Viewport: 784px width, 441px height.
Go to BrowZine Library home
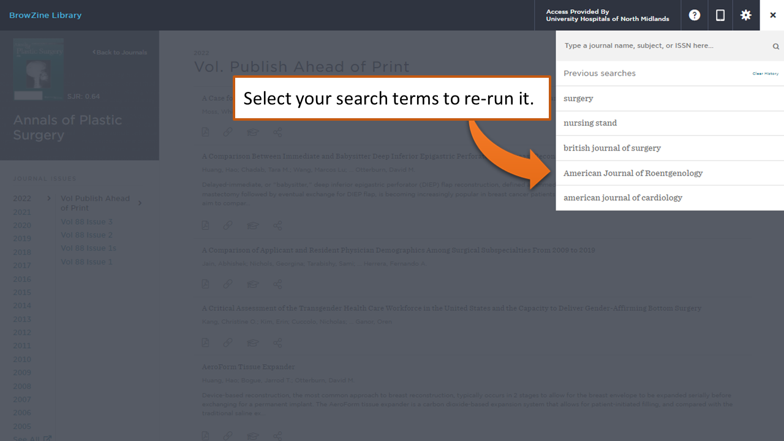45,15
